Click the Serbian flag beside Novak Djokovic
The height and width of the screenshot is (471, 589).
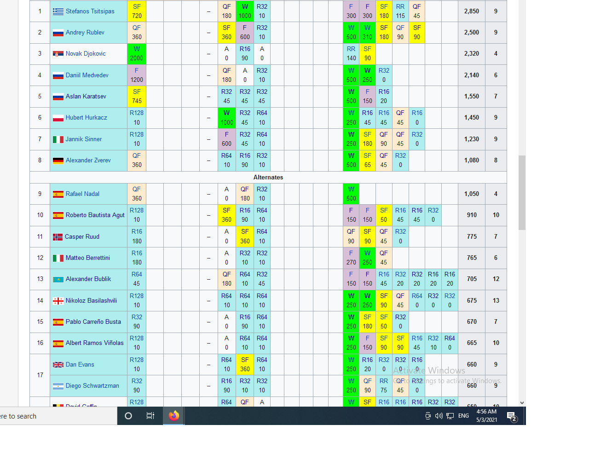58,54
